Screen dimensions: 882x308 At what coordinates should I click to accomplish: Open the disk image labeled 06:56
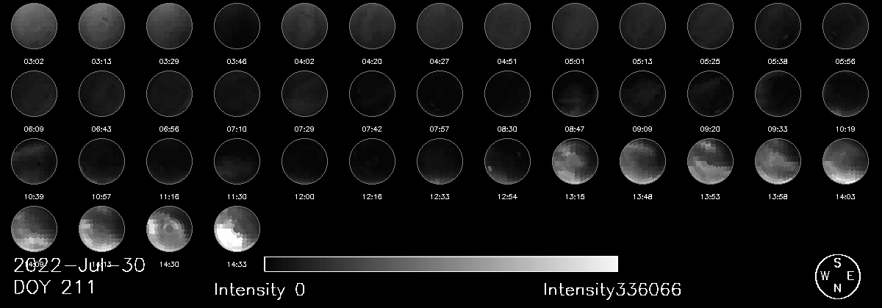(169, 93)
